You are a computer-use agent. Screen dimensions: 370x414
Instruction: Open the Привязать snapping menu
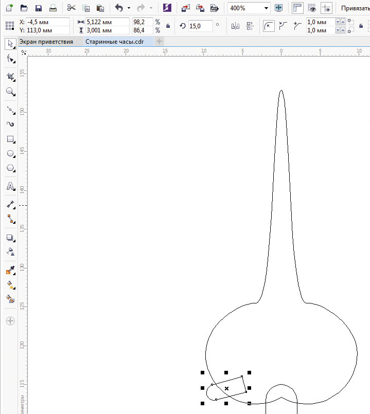(355, 8)
